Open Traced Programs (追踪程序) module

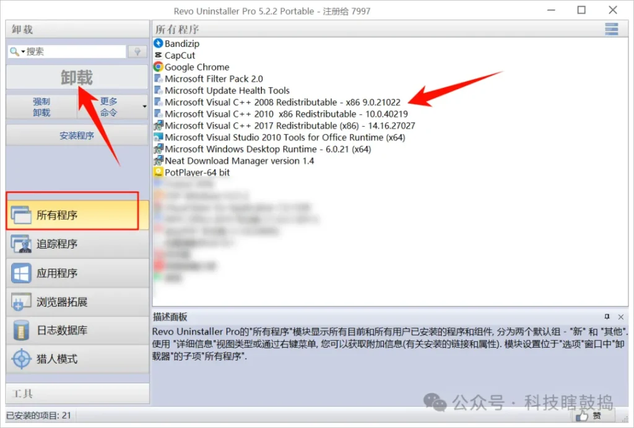[77, 244]
